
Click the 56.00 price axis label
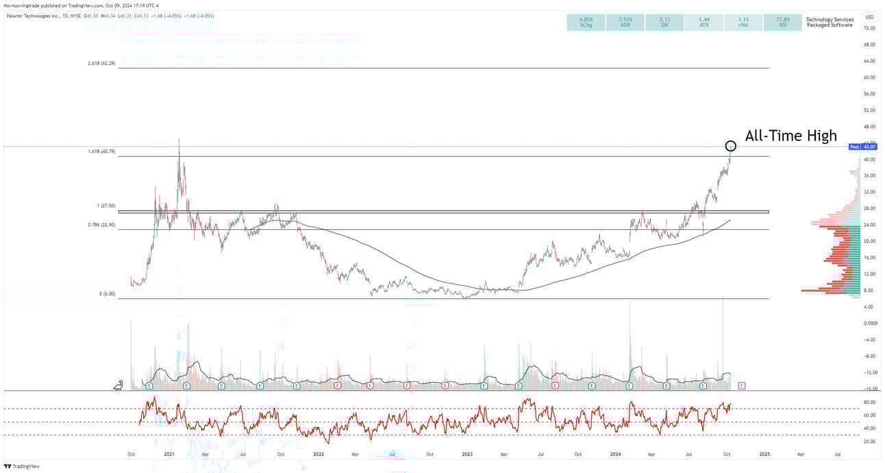pyautogui.click(x=870, y=94)
